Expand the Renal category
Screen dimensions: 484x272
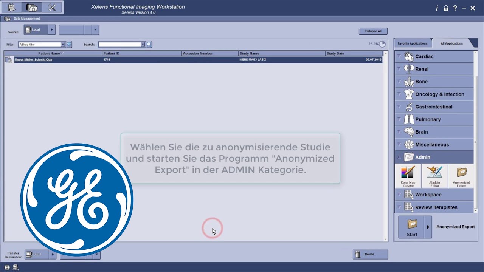tap(399, 69)
